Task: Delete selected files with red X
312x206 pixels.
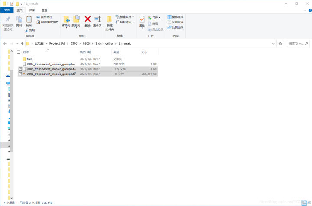Action: (x=88, y=21)
